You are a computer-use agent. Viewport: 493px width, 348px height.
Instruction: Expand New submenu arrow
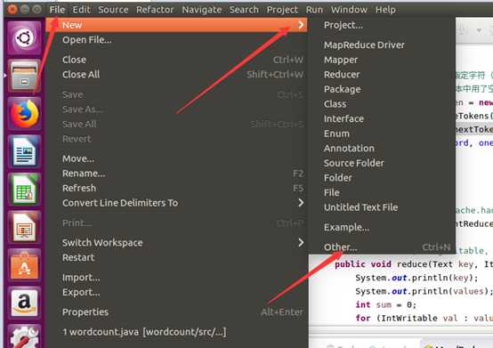click(301, 25)
